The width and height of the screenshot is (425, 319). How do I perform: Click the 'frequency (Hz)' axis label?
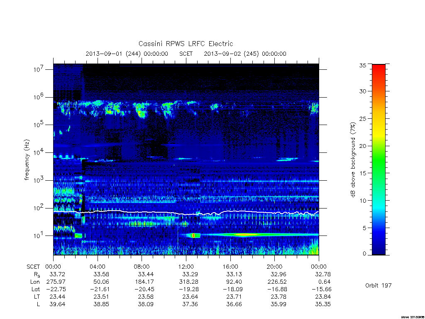(x=27, y=160)
